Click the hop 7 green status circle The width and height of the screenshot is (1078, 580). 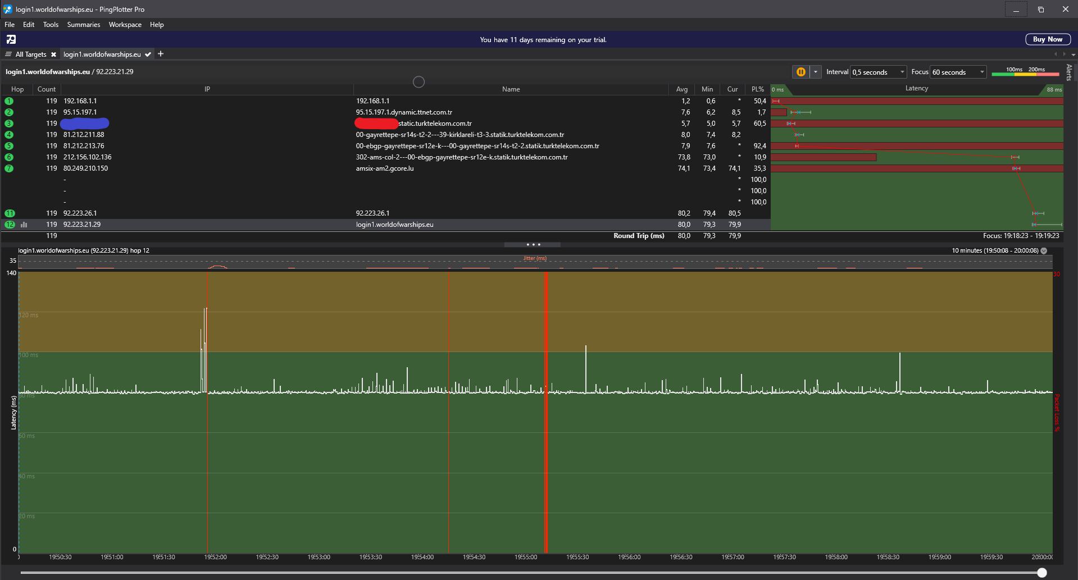click(x=9, y=168)
